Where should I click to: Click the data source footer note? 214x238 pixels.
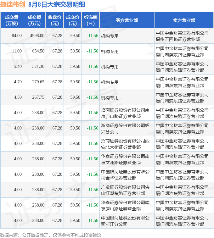[51, 235]
